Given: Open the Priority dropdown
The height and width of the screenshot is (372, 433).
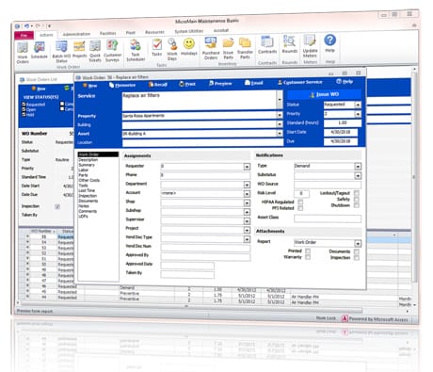Looking at the screenshot, I should pos(358,114).
